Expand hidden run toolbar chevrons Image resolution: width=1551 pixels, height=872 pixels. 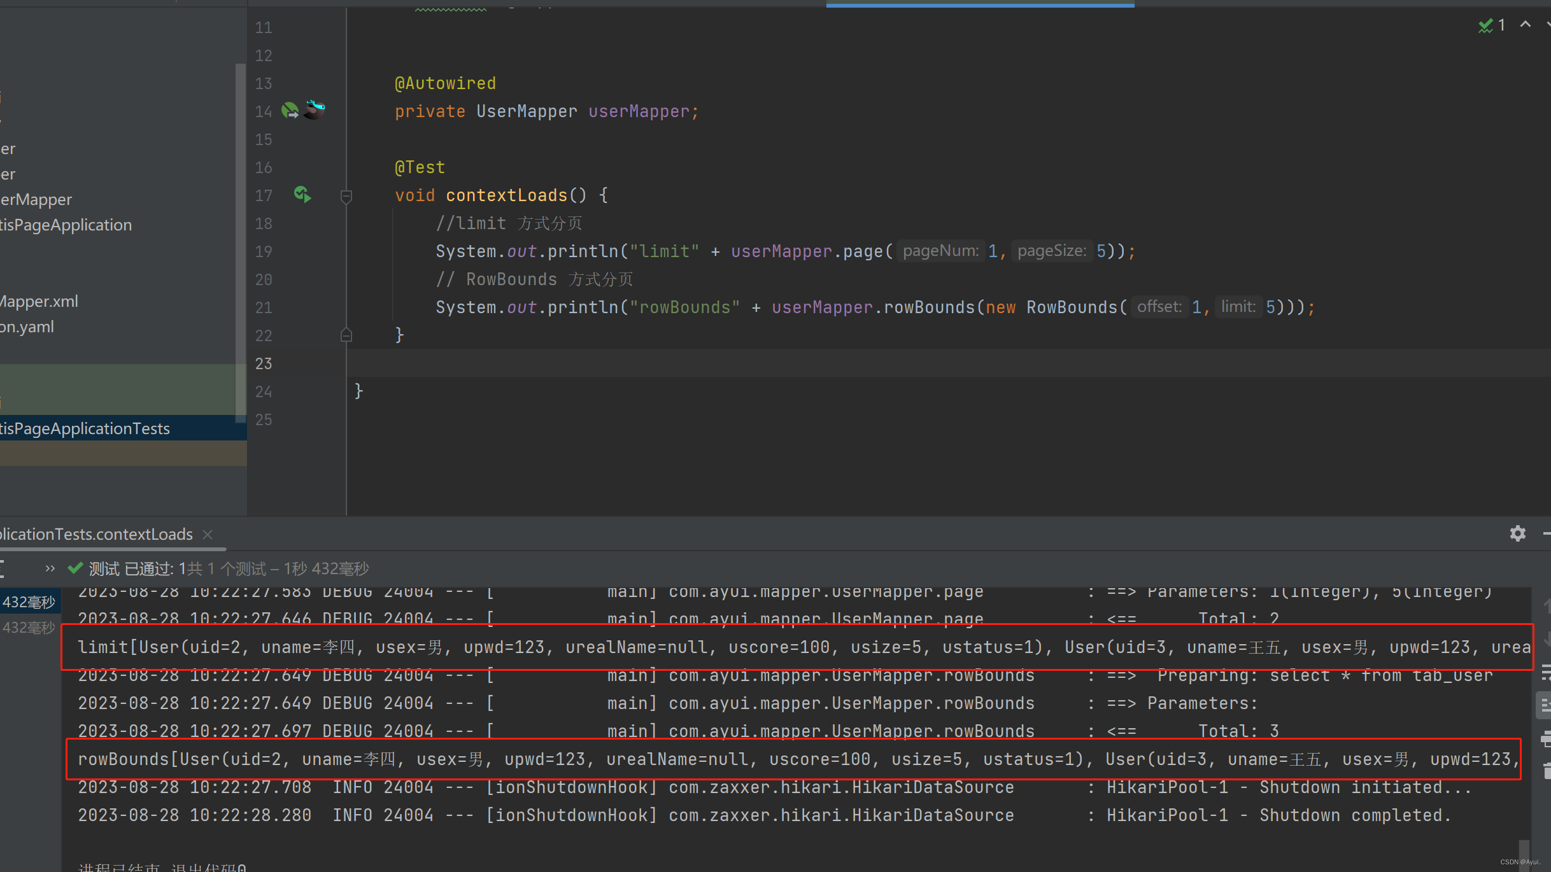click(x=50, y=568)
